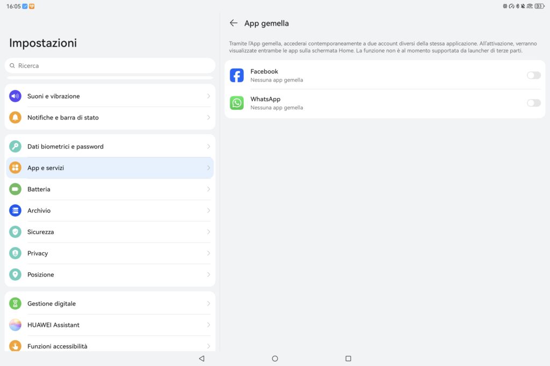Screen dimensions: 550x366
Task: Click the Facebook app icon
Action: pos(237,76)
